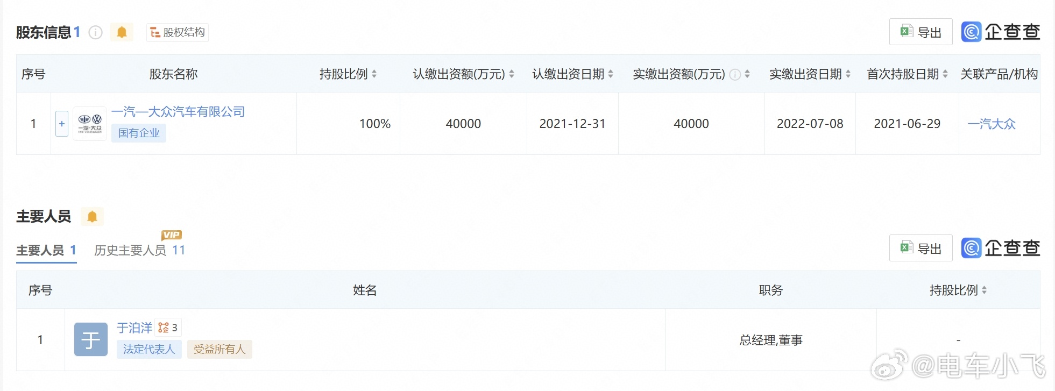Expand the 一汽—大众 shareholder row with plus
Screen dimensions: 1055x391
click(62, 124)
